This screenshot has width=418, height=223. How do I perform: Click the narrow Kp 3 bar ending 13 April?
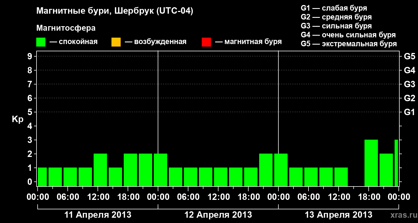(396, 163)
